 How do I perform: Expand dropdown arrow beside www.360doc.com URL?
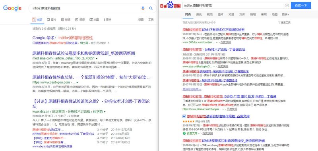point(217,42)
